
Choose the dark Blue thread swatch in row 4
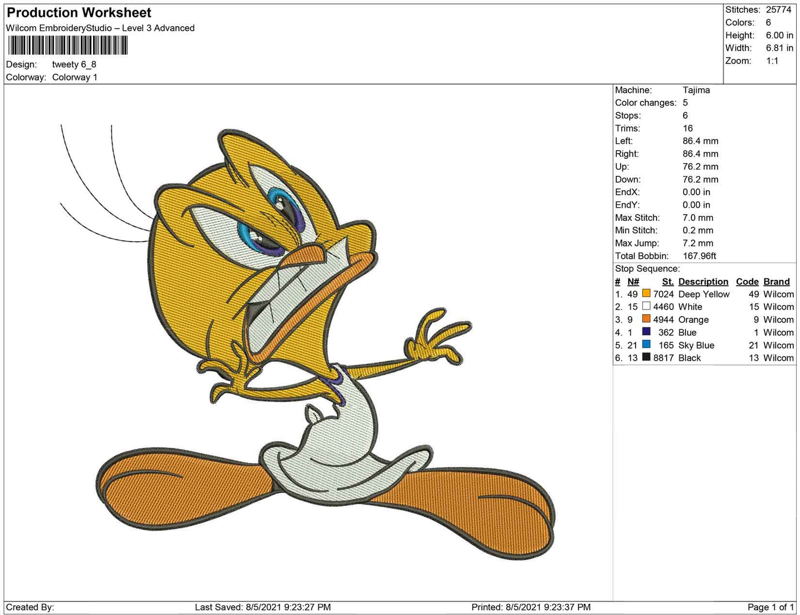646,332
